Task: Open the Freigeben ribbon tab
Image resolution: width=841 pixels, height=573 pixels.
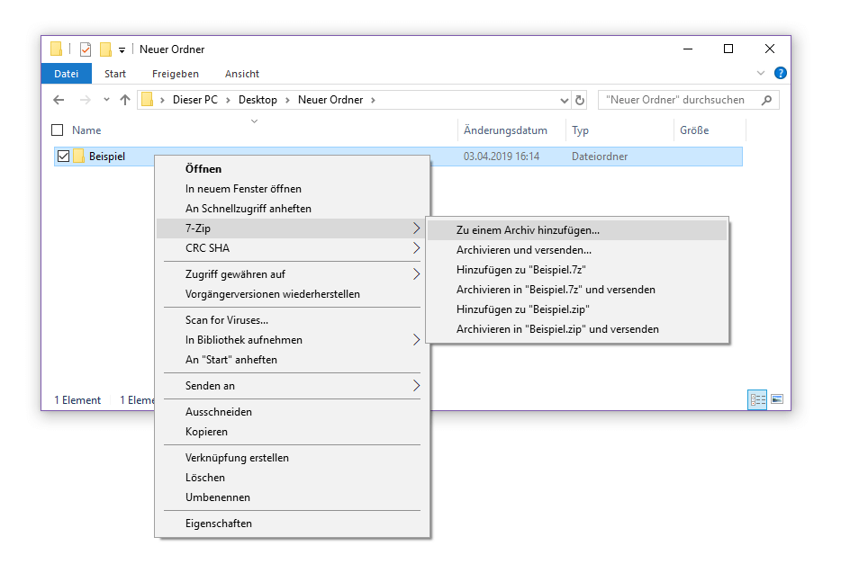Action: pos(176,74)
